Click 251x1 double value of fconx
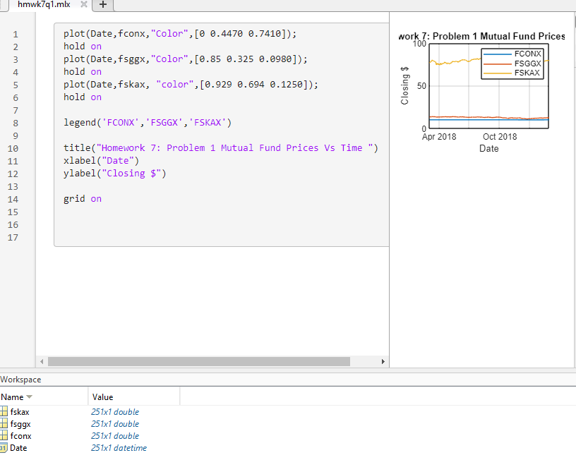 click(x=115, y=436)
